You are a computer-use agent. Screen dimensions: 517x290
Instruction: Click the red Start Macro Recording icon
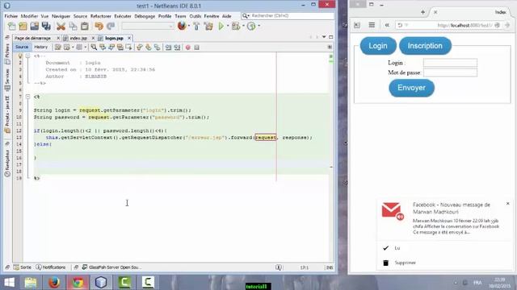point(188,48)
